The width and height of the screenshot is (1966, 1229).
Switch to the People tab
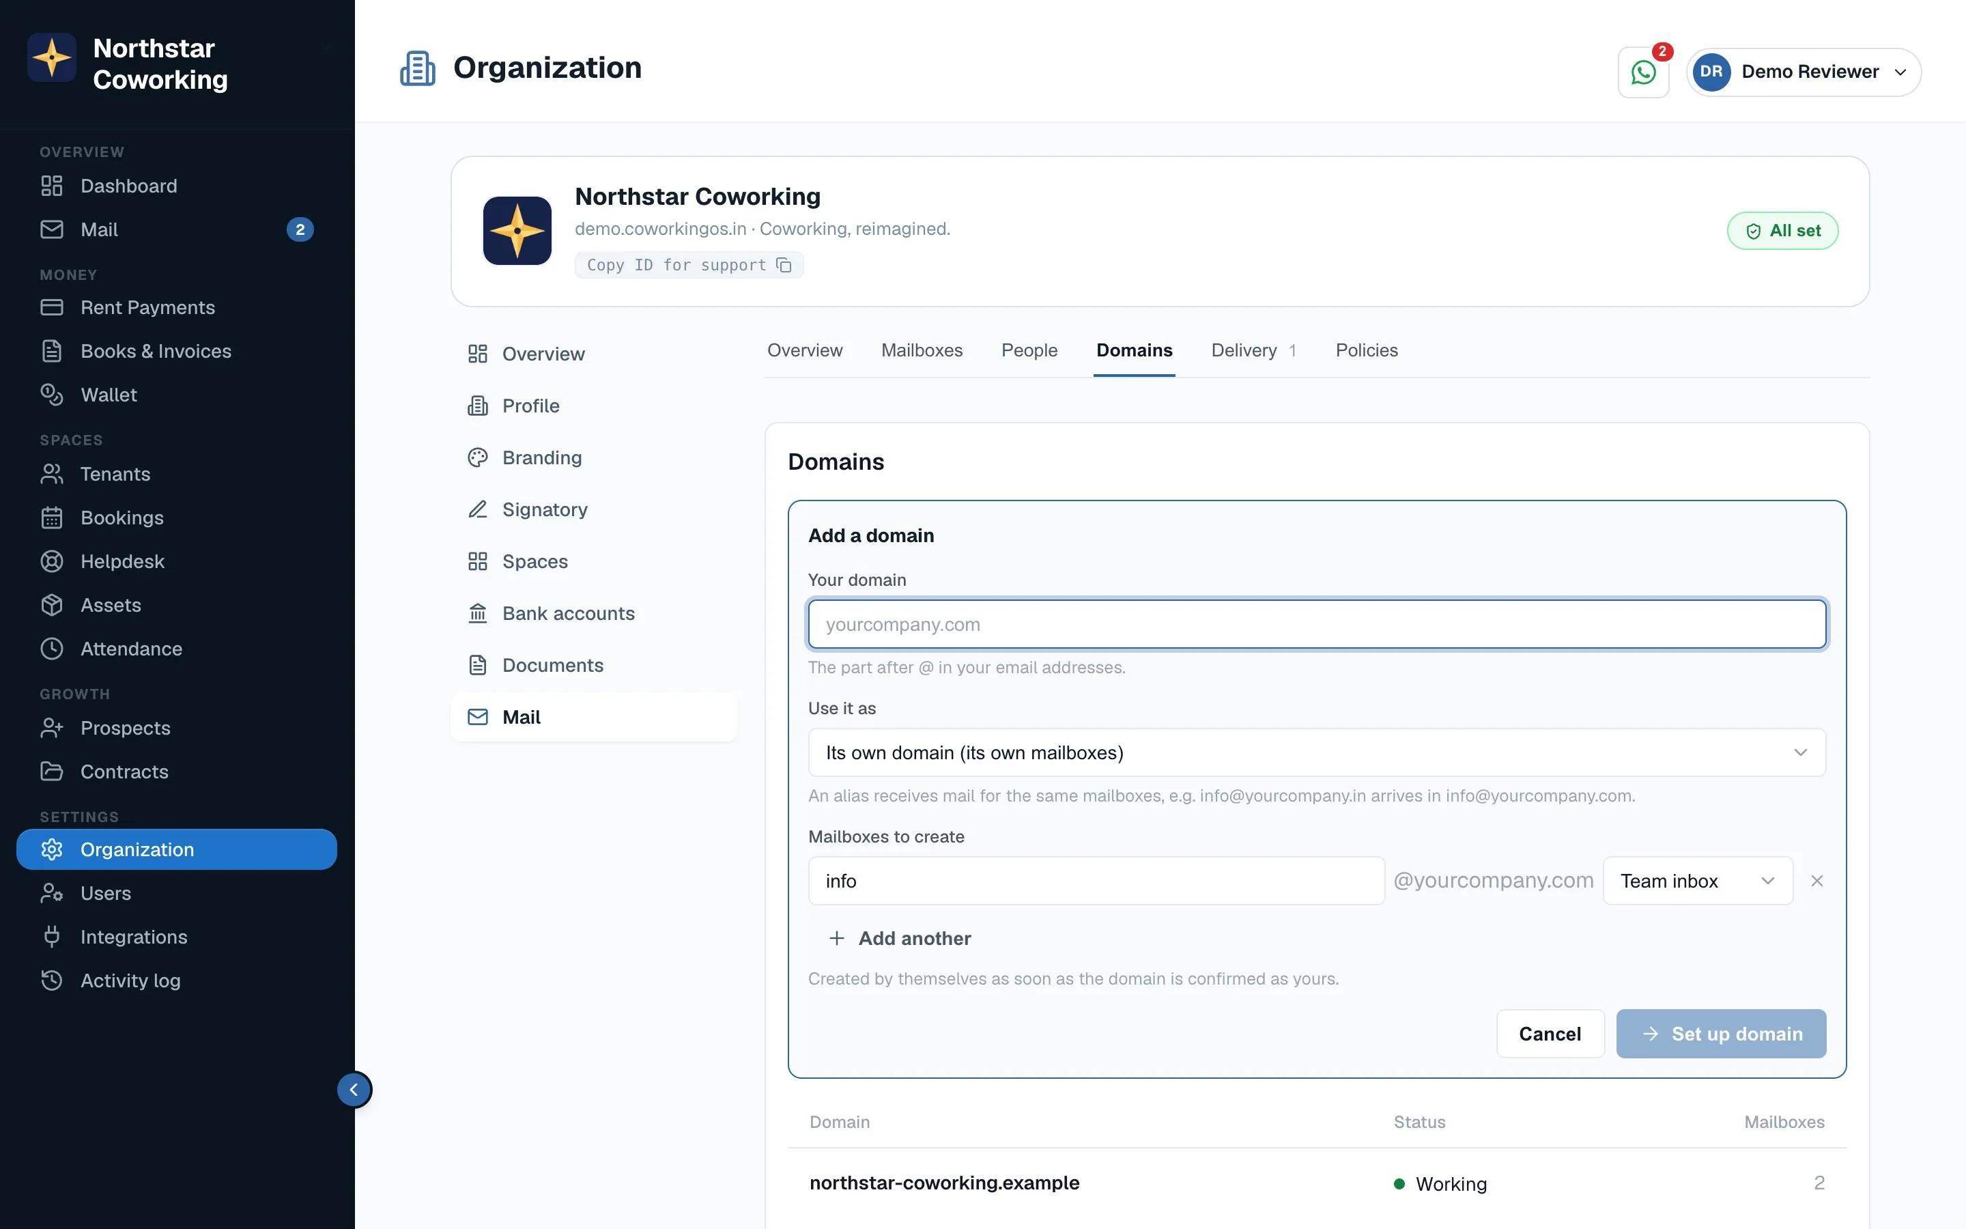point(1029,350)
